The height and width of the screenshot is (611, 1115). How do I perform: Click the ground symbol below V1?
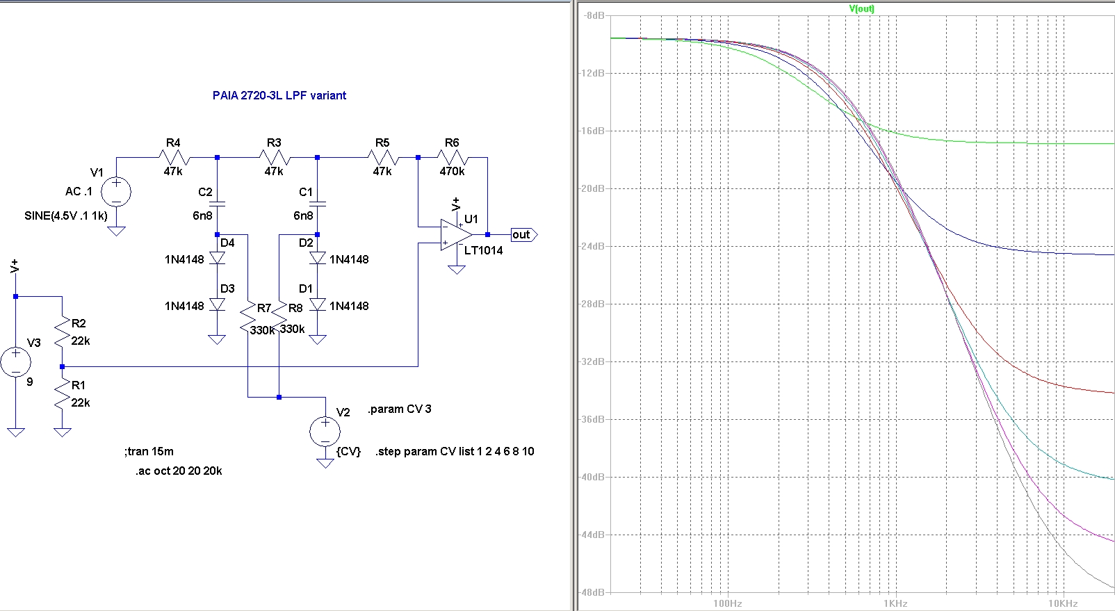(x=116, y=231)
